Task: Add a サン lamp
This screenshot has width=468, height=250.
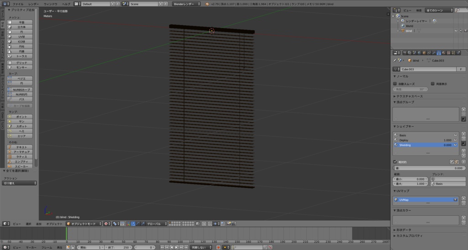Action: tap(20, 121)
